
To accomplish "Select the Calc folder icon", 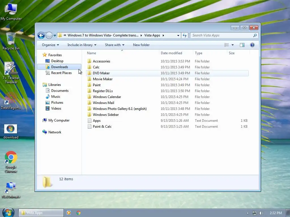I will [89, 67].
